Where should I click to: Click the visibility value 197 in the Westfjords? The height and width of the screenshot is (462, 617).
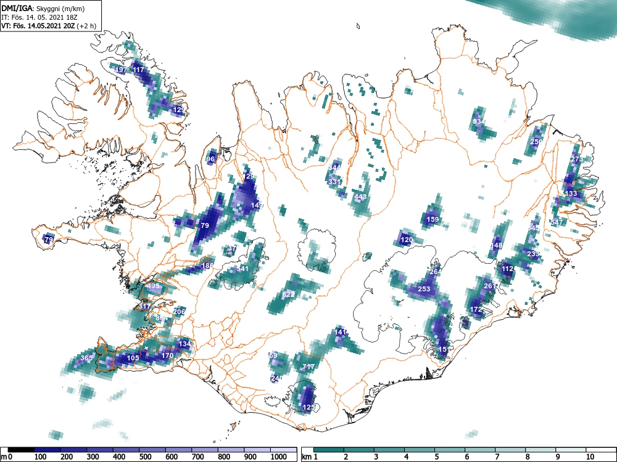coord(121,70)
